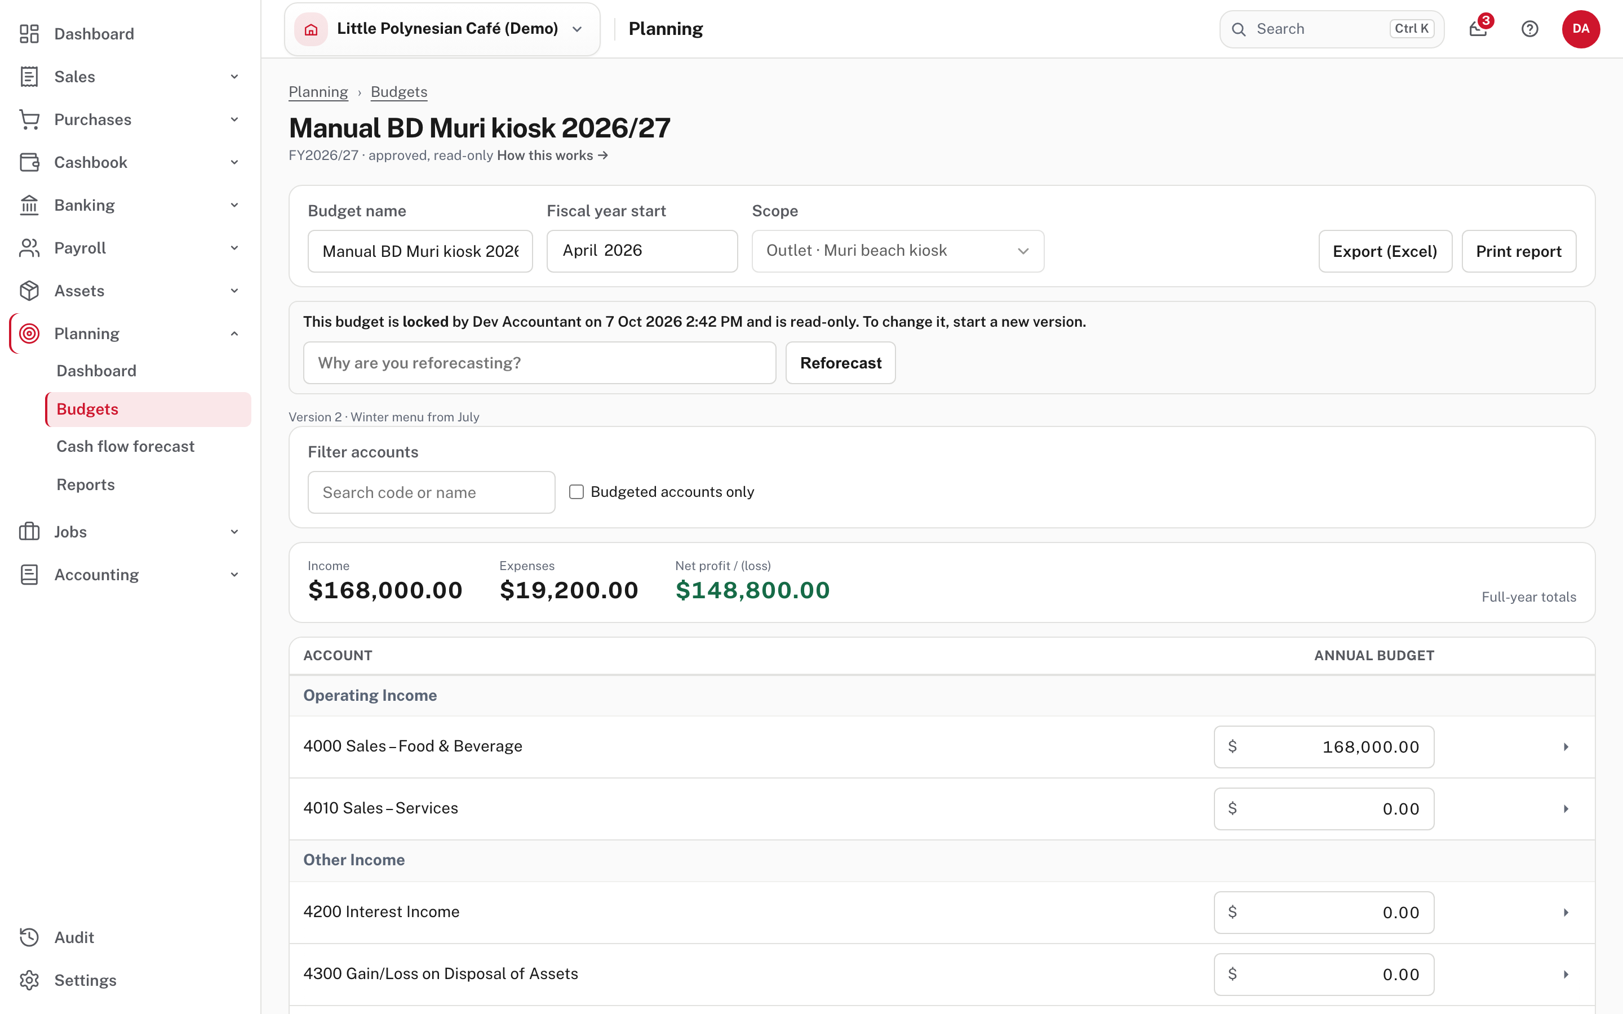Click the help question mark icon
The image size is (1623, 1014).
pos(1530,29)
